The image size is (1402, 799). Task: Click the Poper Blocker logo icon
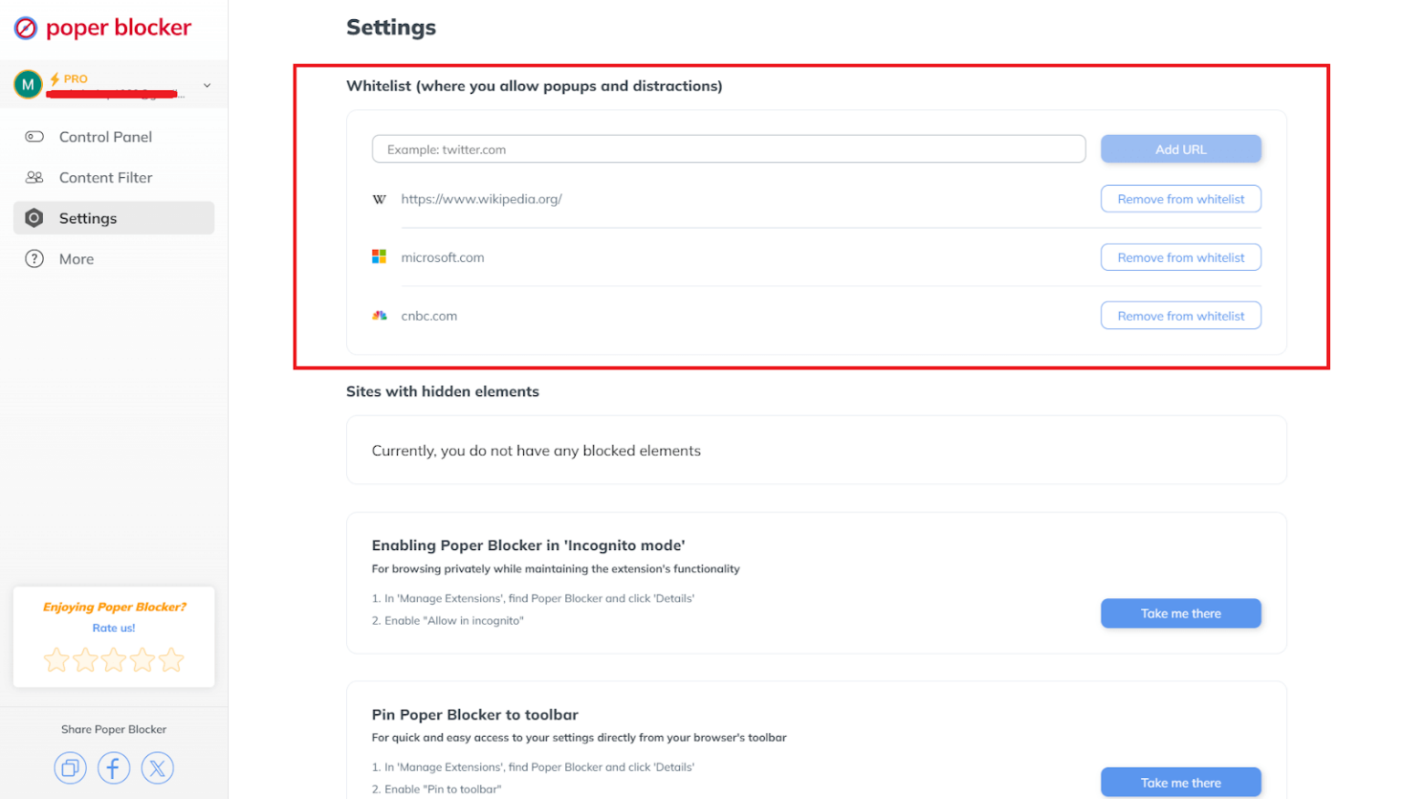click(26, 28)
